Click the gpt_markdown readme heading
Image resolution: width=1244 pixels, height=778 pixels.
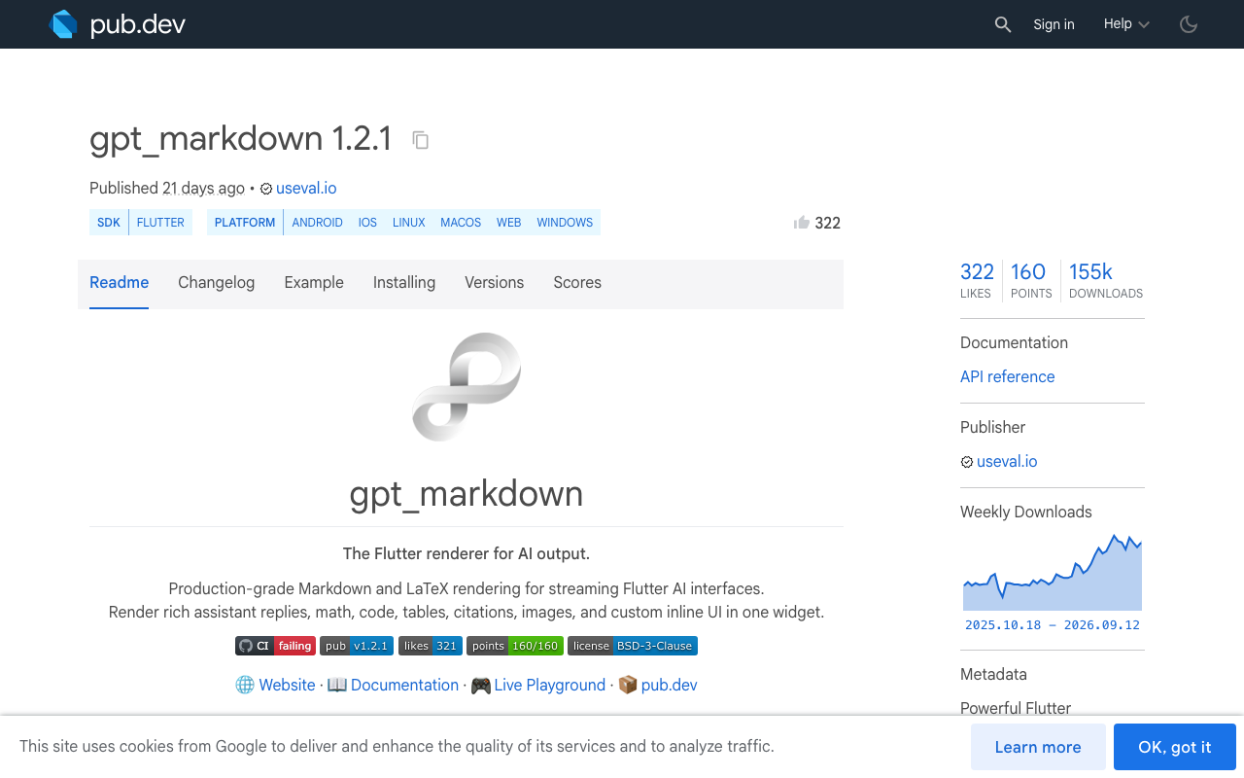click(466, 494)
